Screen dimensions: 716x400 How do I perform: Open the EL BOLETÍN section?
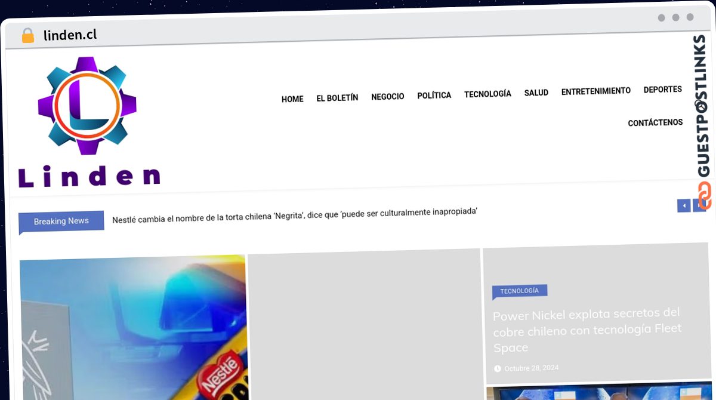(x=337, y=98)
